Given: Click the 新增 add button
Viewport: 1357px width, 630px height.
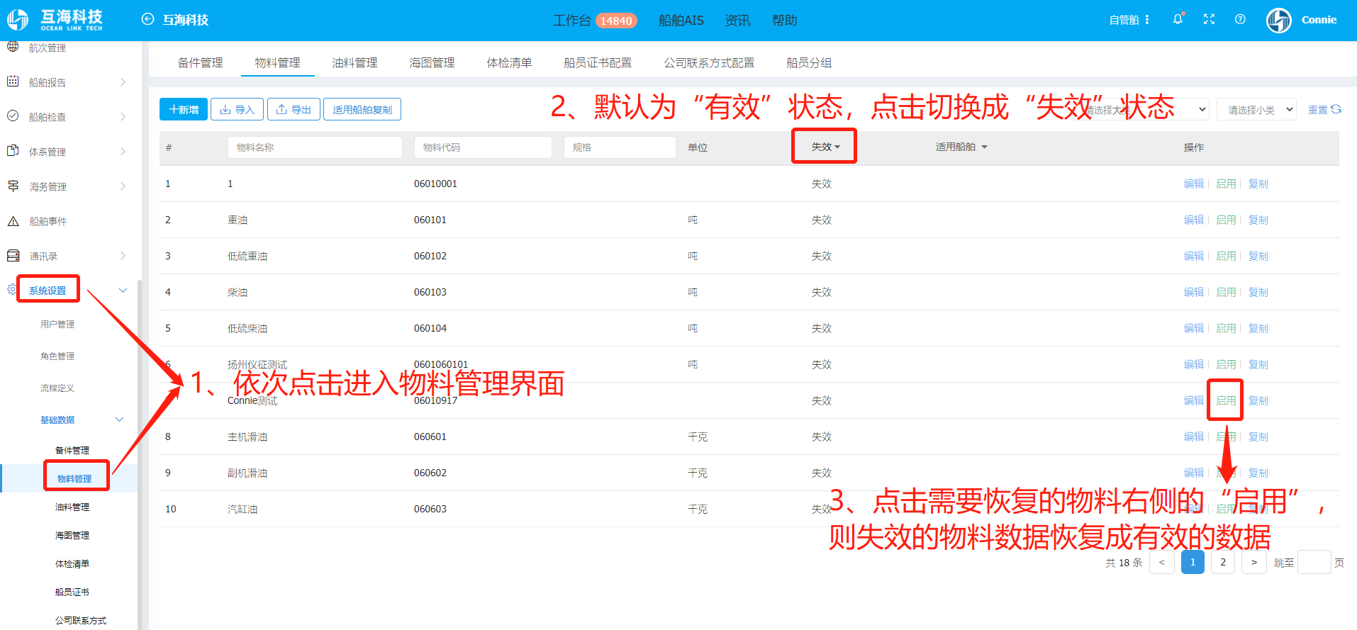Looking at the screenshot, I should click(184, 109).
